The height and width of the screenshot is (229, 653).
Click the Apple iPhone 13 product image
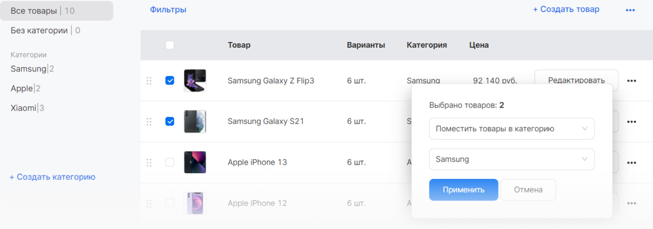coord(195,162)
